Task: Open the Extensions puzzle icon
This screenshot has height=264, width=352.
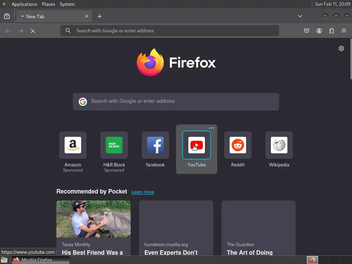Action: click(x=331, y=31)
